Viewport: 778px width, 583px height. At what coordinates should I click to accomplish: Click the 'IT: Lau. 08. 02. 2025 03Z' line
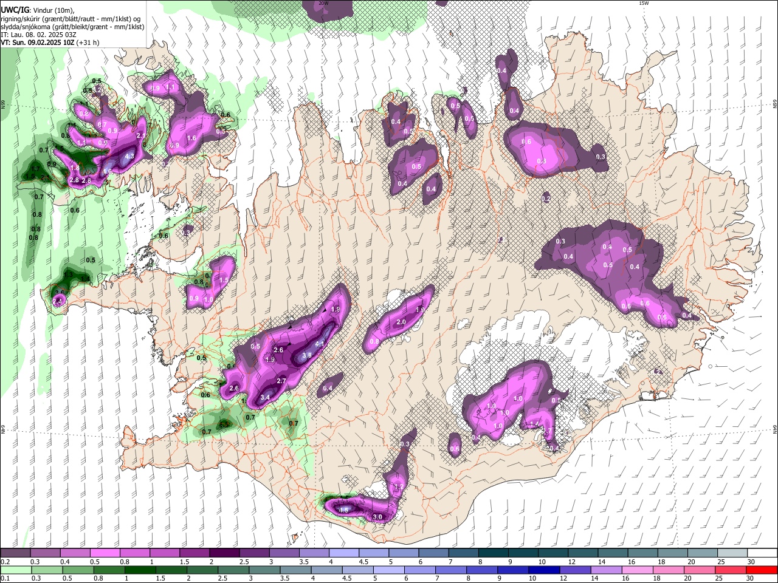pyautogui.click(x=38, y=35)
